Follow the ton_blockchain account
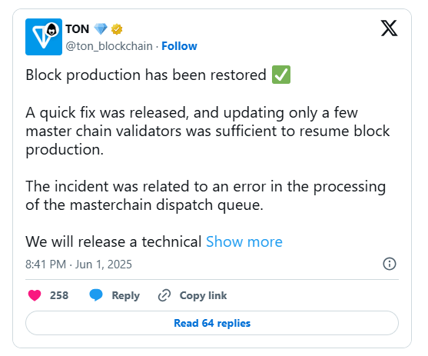 tap(179, 46)
